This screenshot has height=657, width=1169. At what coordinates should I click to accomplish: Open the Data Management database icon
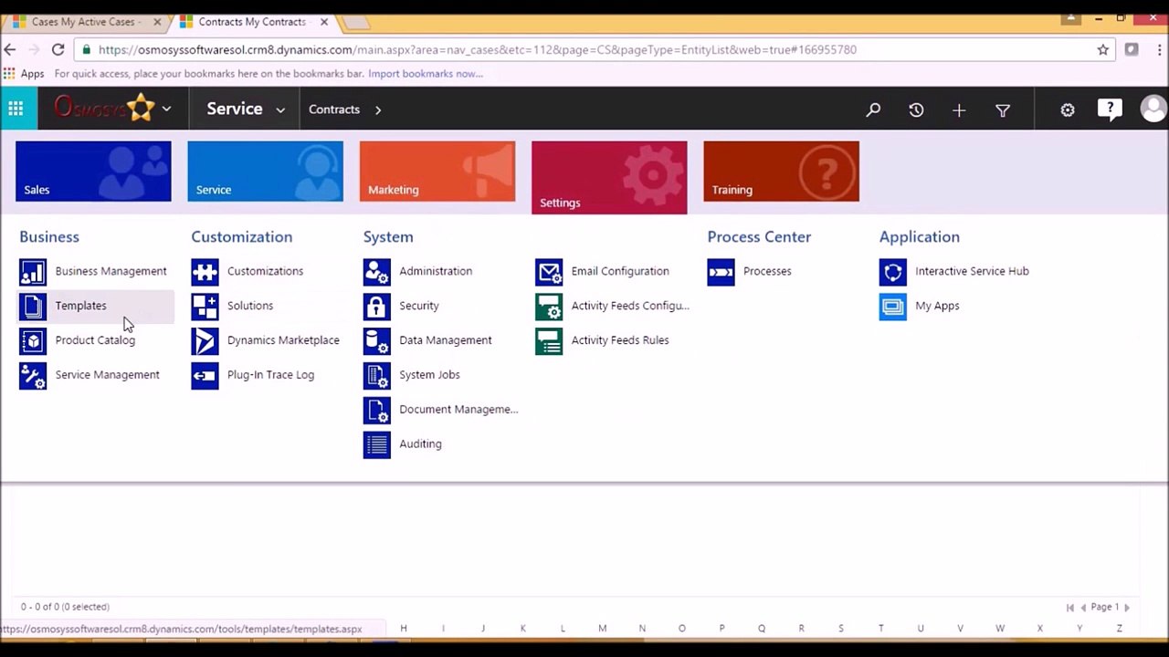point(377,341)
